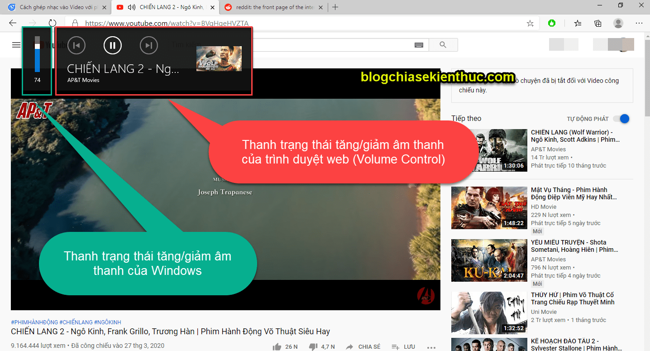This screenshot has width=650, height=351.
Task: Open more actions ellipsis below video
Action: click(431, 347)
